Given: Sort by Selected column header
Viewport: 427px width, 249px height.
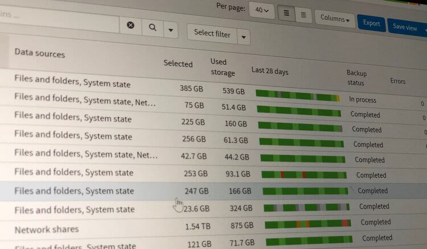Looking at the screenshot, I should pyautogui.click(x=178, y=63).
